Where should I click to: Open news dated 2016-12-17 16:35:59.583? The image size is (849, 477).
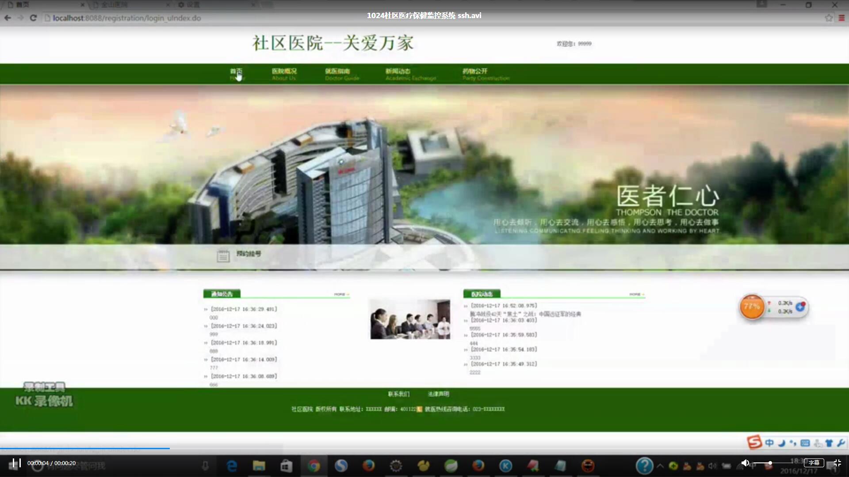tap(504, 335)
